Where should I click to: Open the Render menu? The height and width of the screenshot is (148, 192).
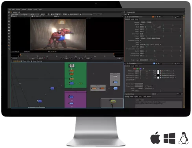[x=30, y=9]
